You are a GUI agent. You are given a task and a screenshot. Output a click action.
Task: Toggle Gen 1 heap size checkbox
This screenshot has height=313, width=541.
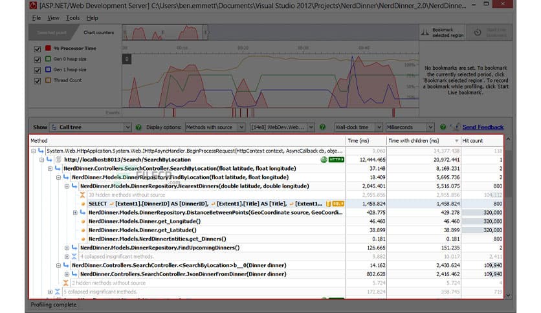(x=38, y=70)
